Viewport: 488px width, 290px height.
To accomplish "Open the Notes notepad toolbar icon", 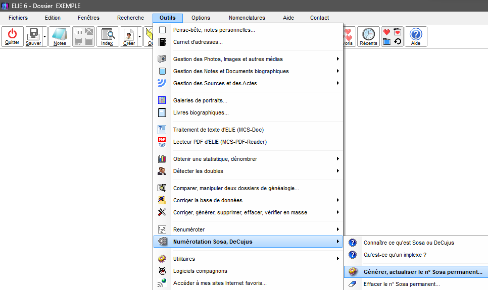I will point(60,34).
